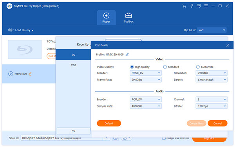Open the Load Blu-ray dropdown
Screen dimensions: 235x147
point(21,30)
